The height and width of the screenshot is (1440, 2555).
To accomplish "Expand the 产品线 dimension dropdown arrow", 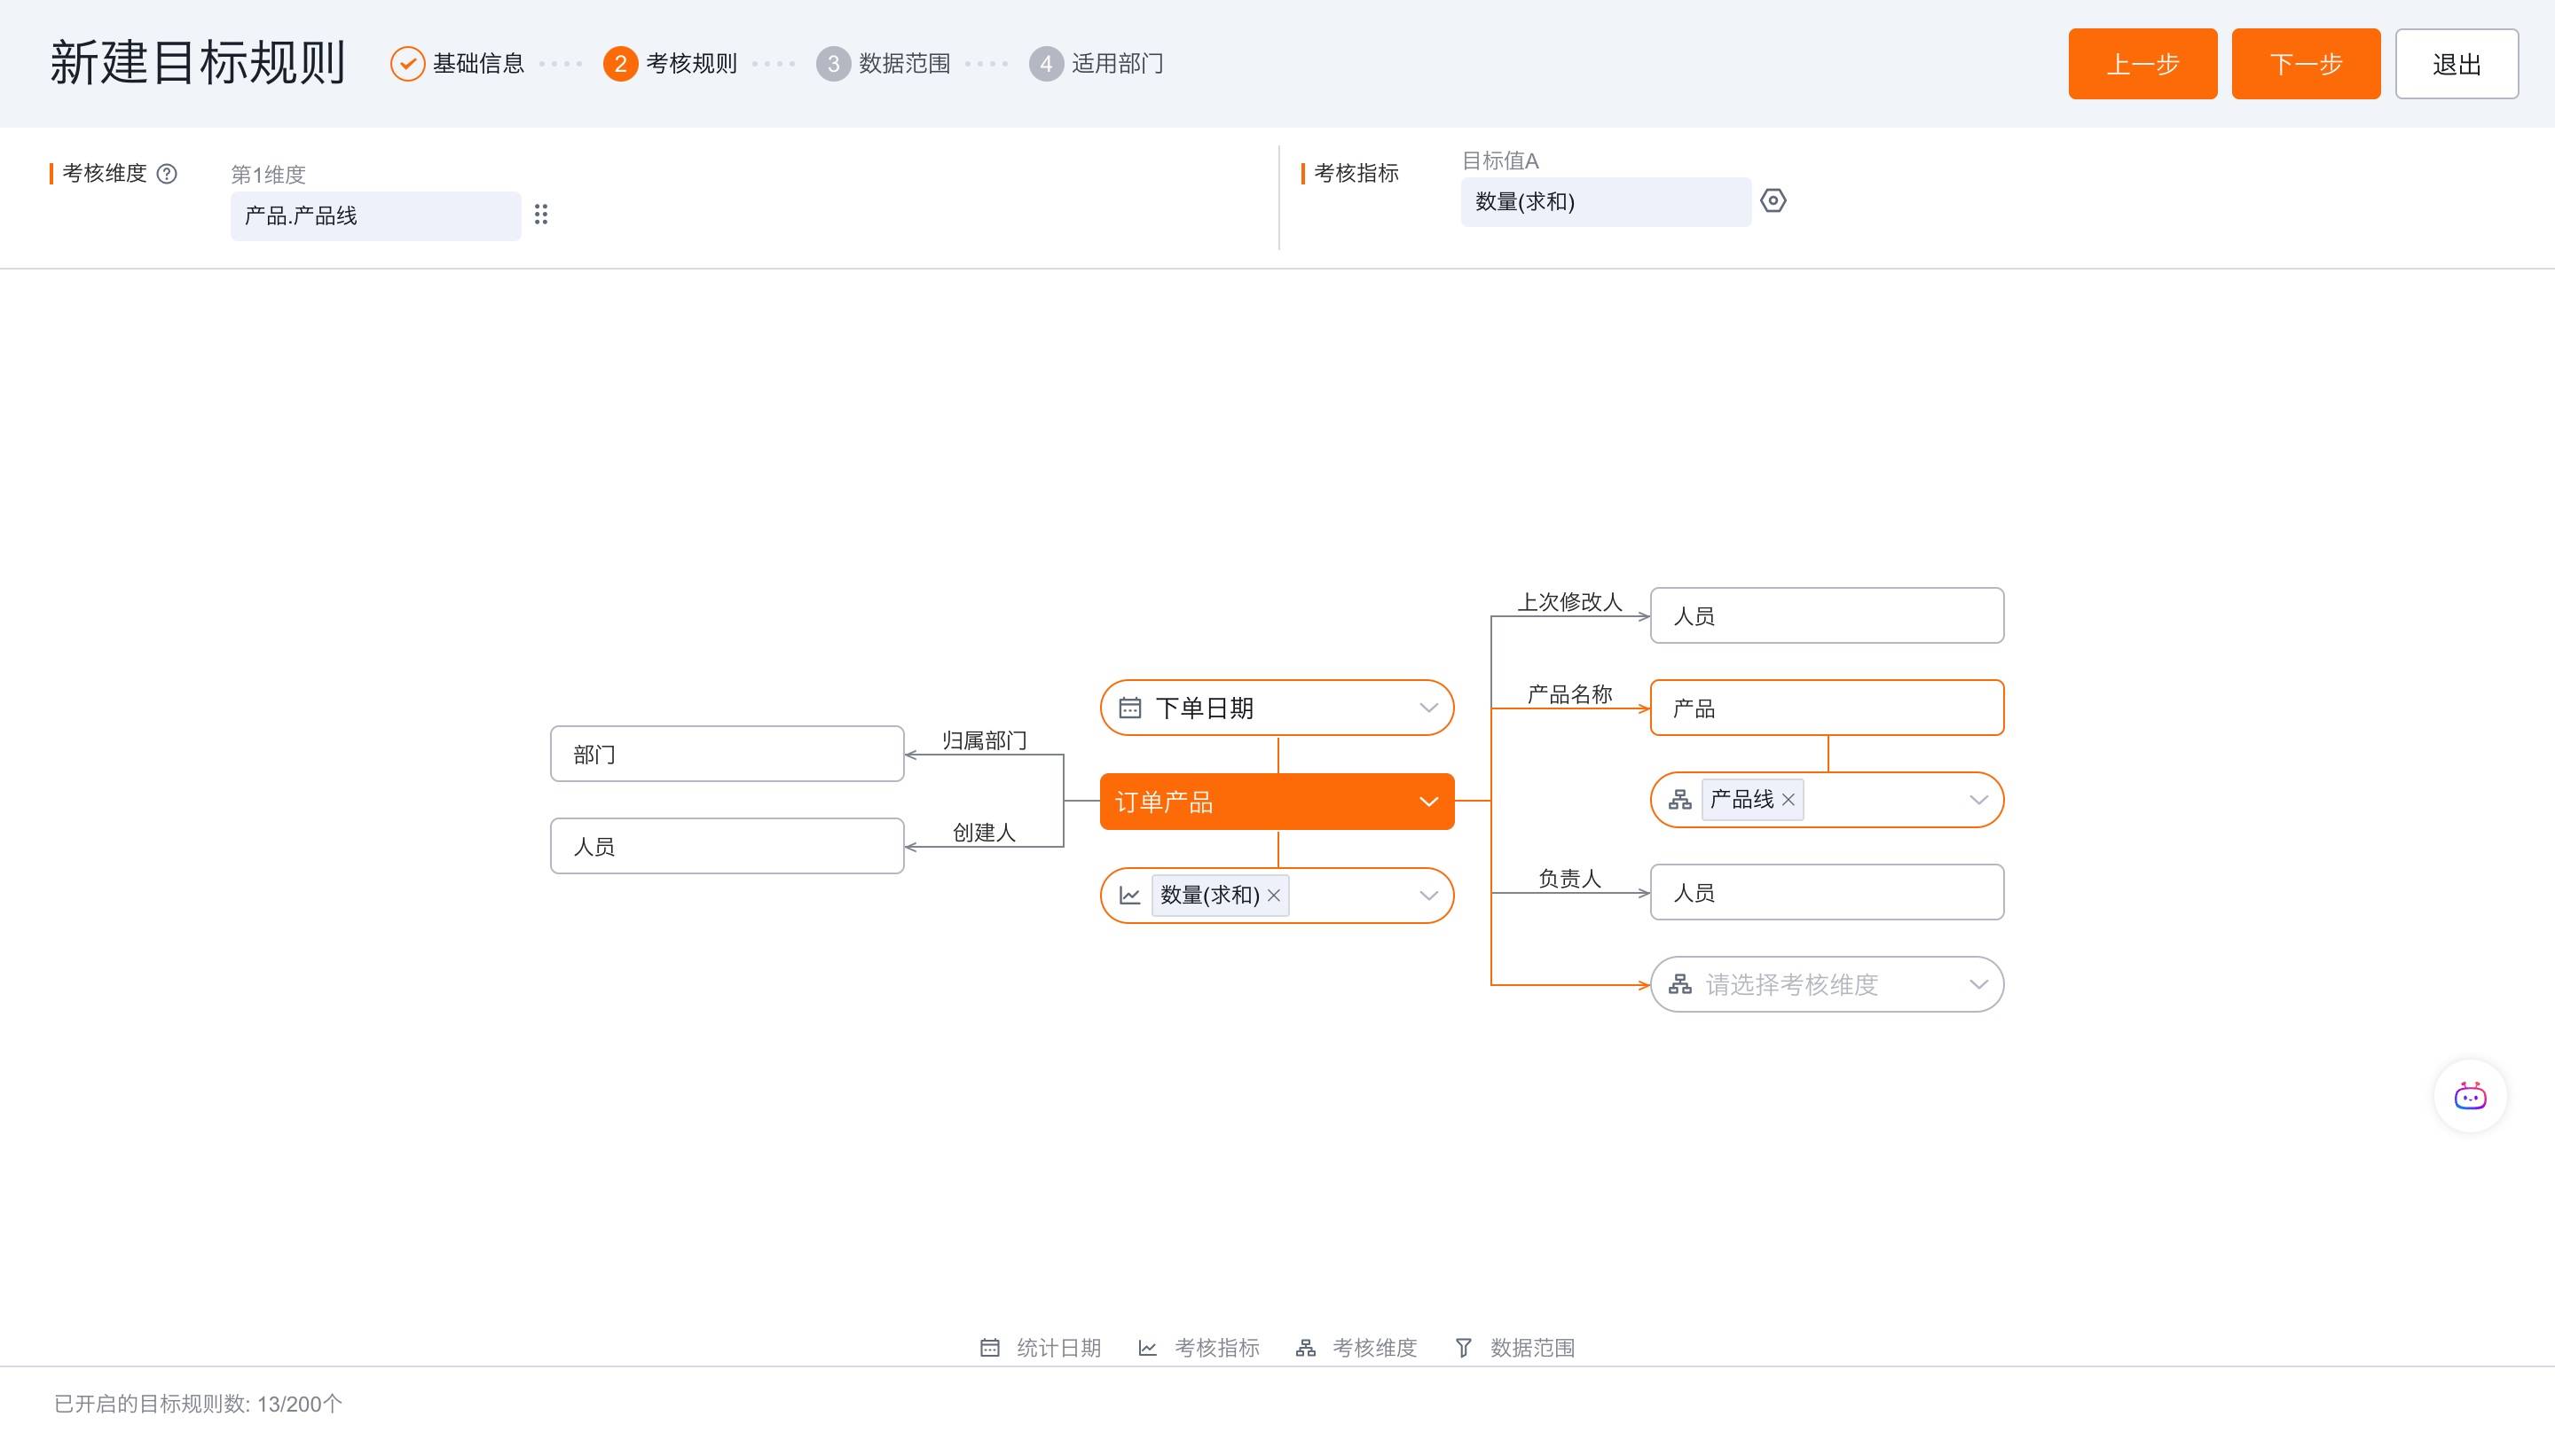I will click(x=1977, y=800).
